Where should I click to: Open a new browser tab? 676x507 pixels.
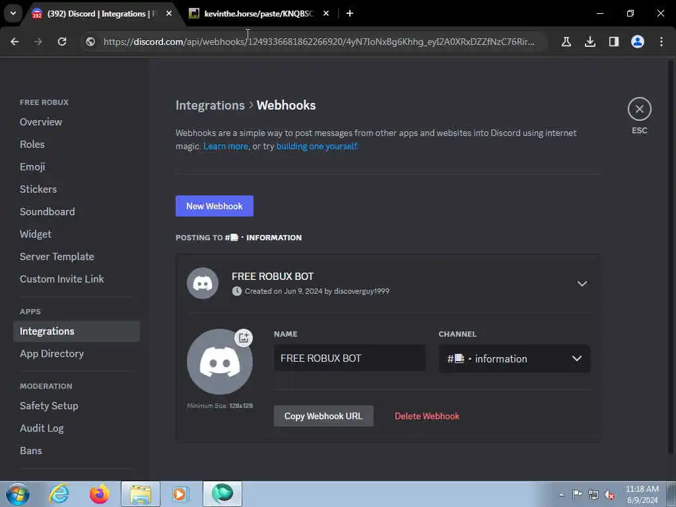[350, 13]
